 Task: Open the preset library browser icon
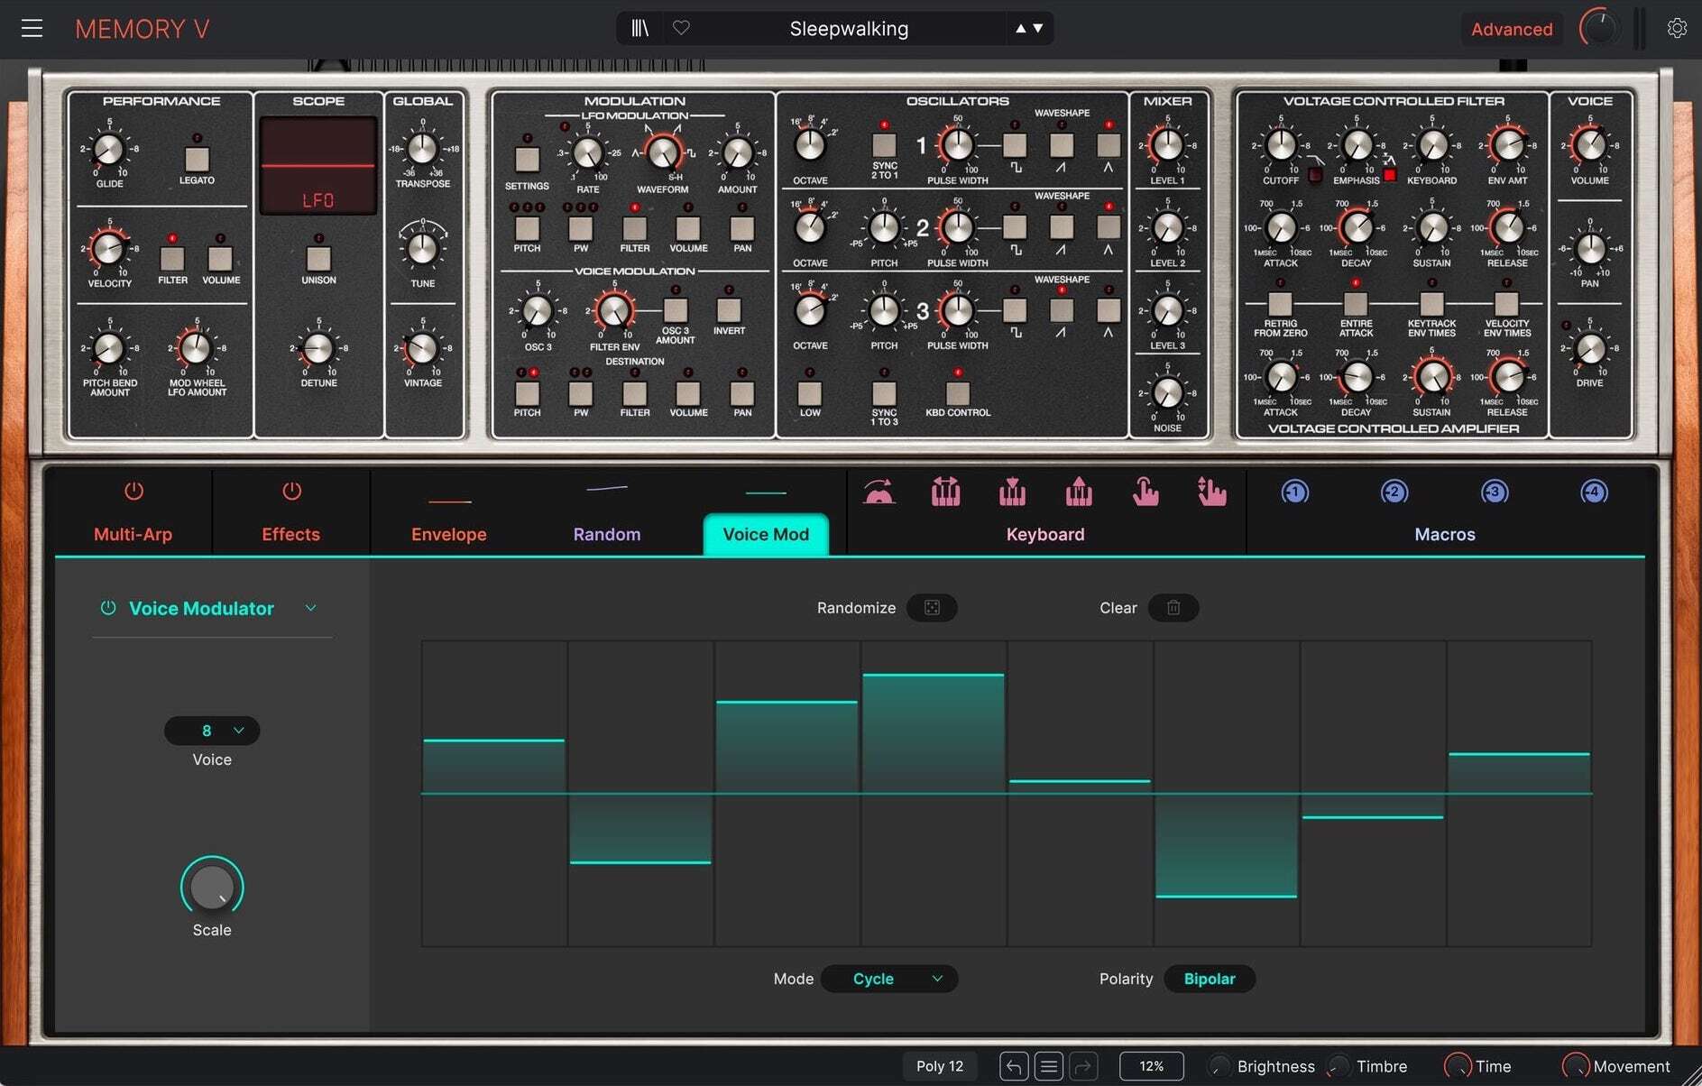tap(639, 29)
